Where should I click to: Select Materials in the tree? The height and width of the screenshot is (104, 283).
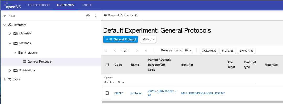click(x=25, y=34)
